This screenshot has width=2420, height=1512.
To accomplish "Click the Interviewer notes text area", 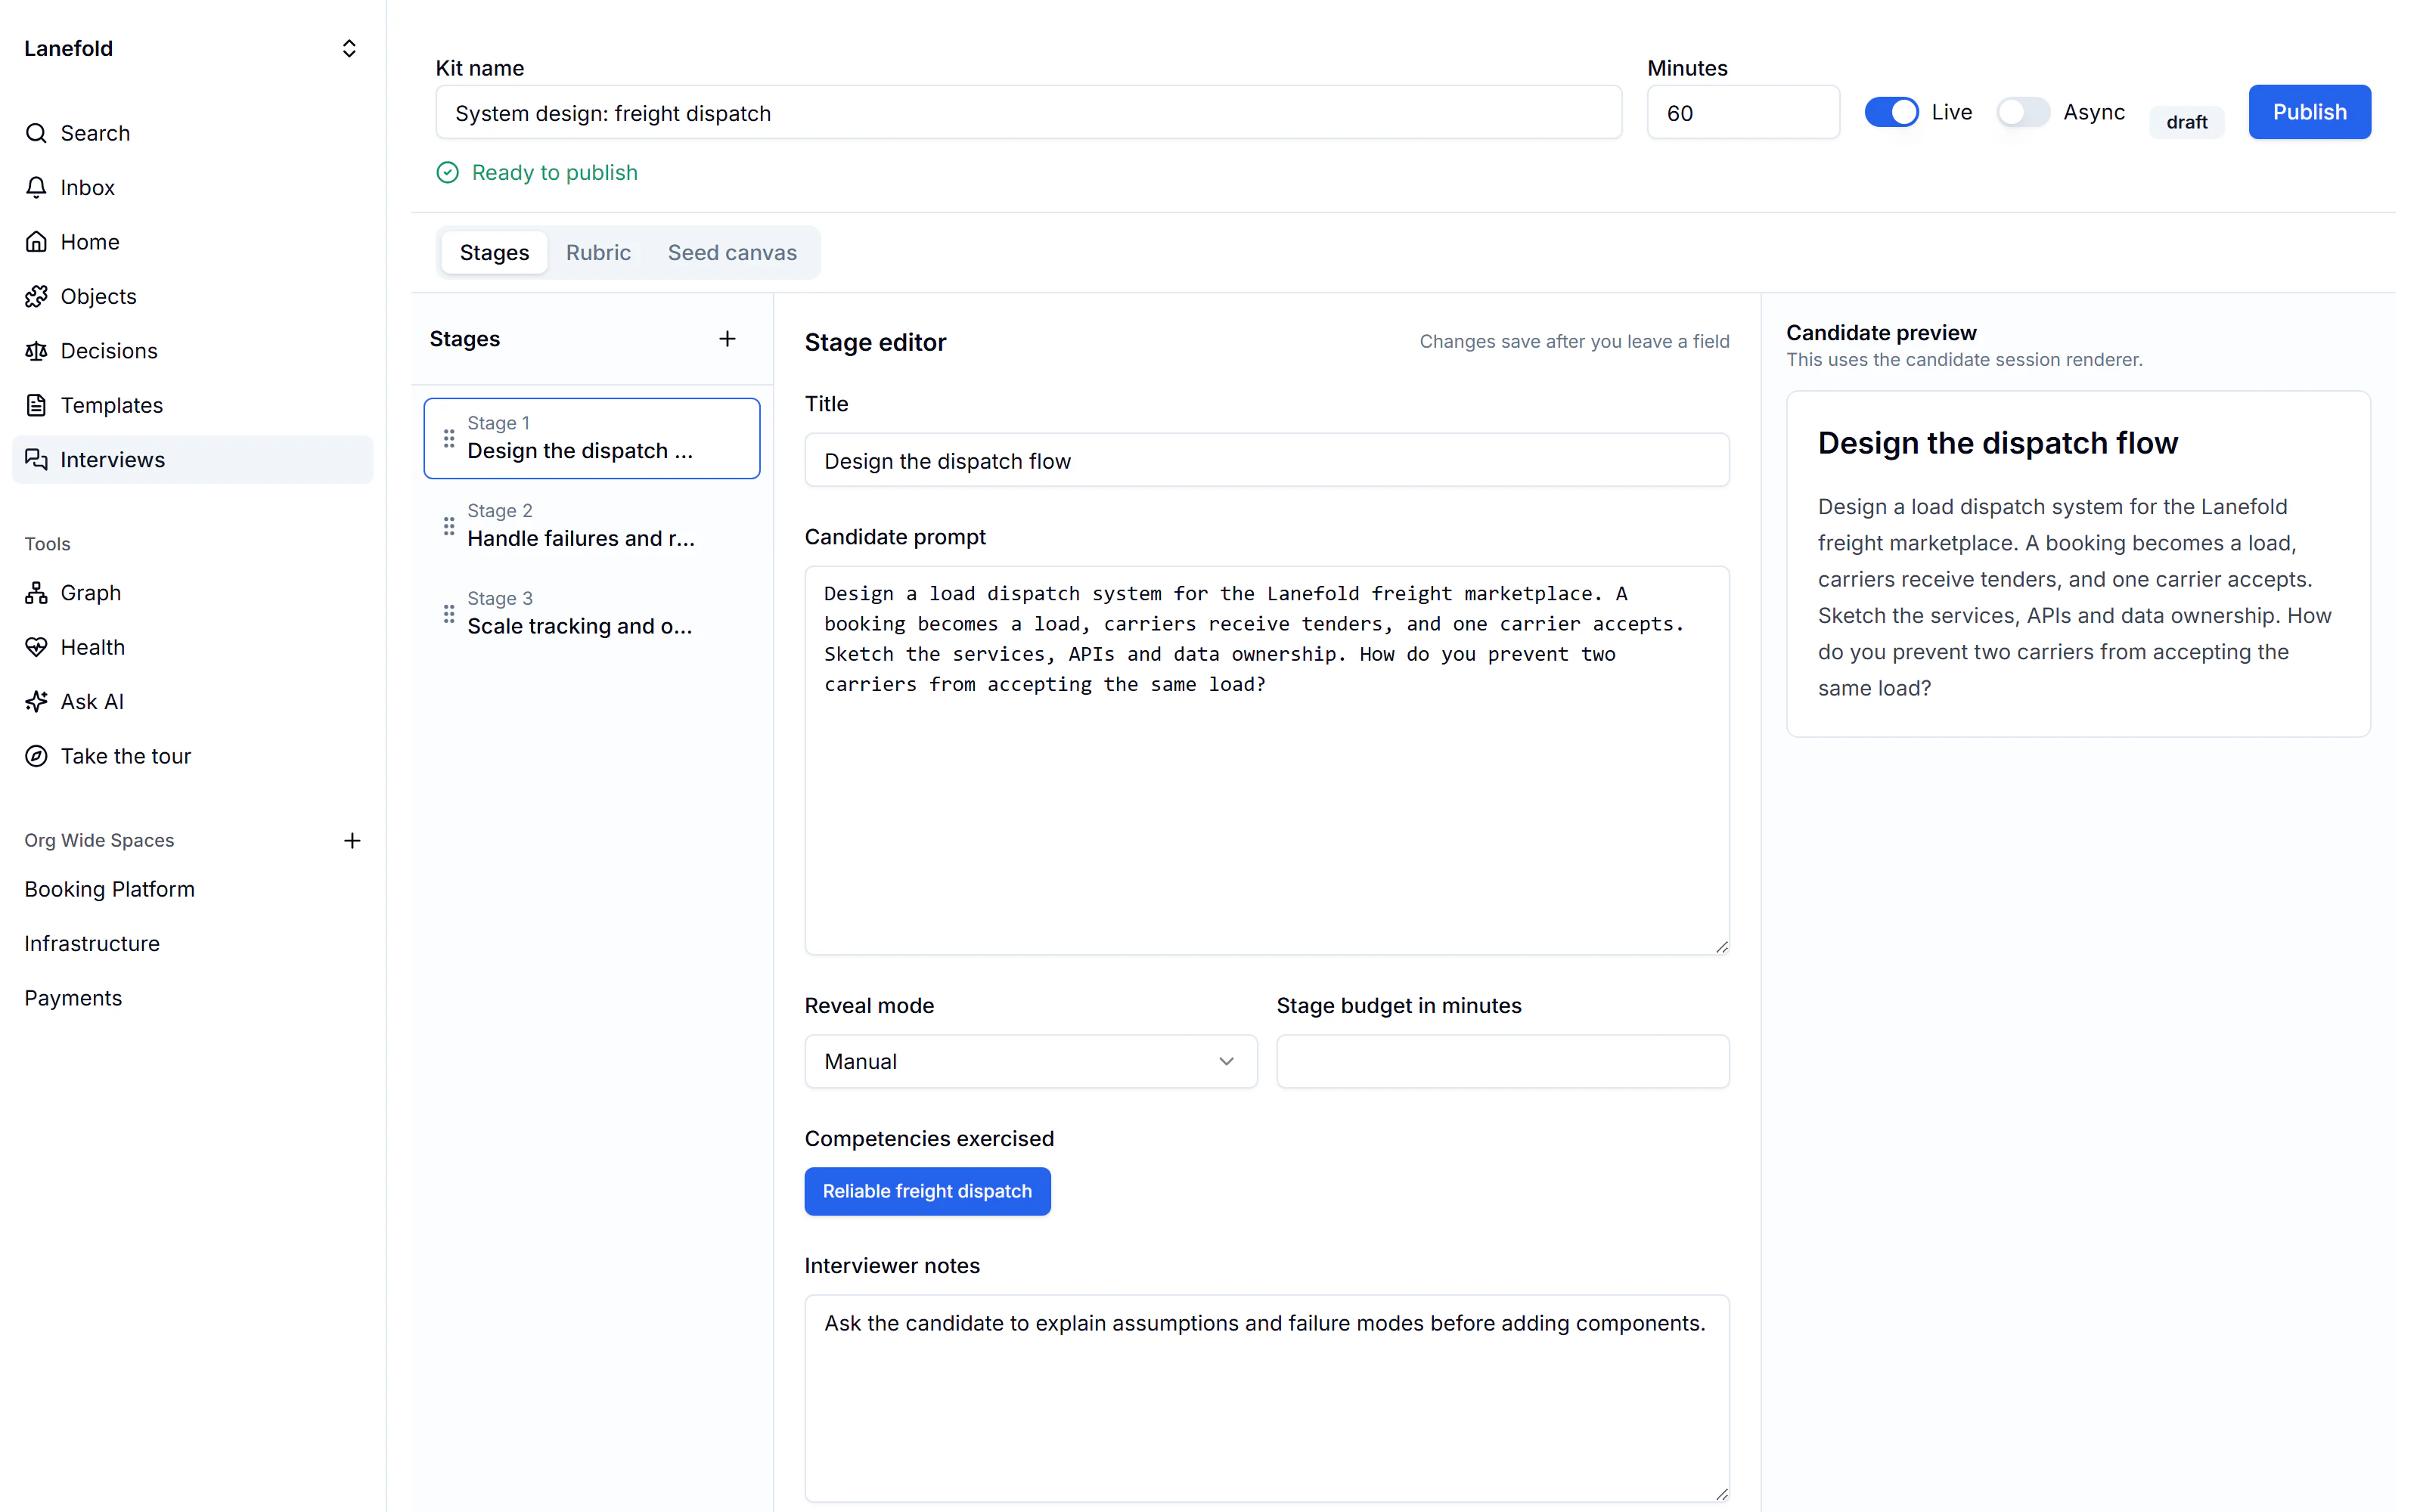I will pyautogui.click(x=1266, y=1398).
